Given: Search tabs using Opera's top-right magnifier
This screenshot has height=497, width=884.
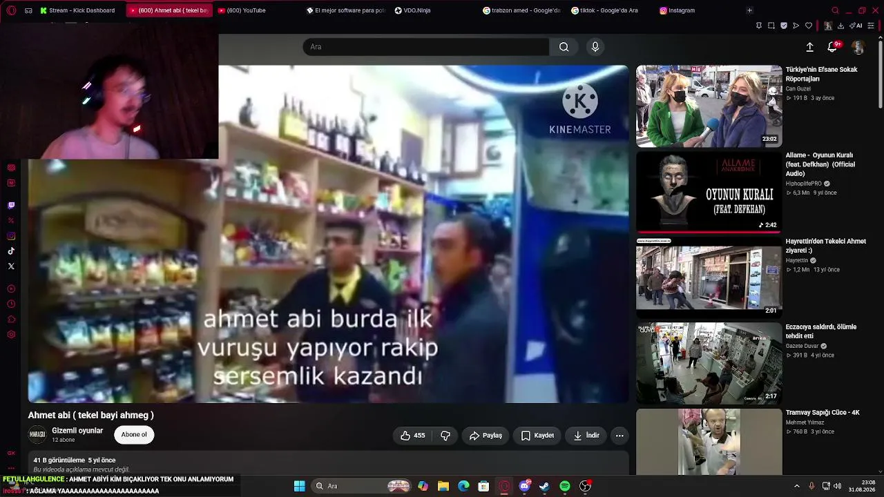Looking at the screenshot, I should coord(835,10).
